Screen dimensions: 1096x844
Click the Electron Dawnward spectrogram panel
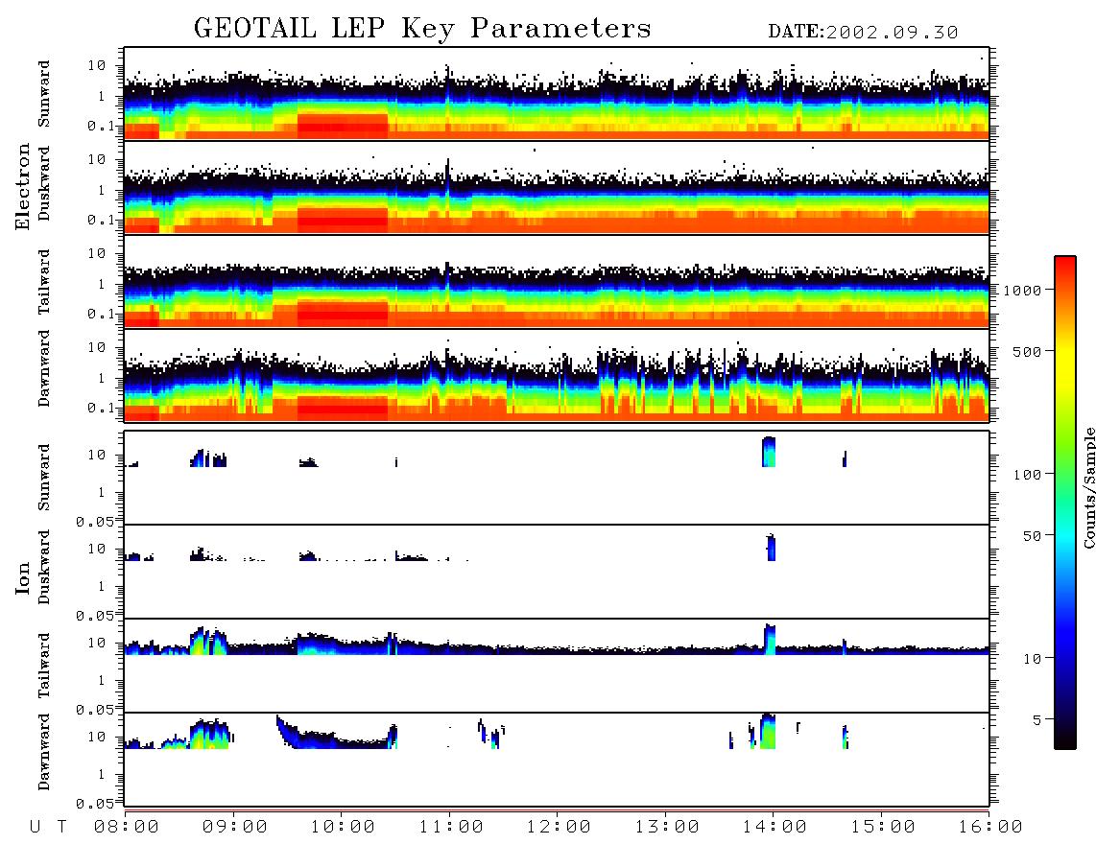click(x=557, y=375)
